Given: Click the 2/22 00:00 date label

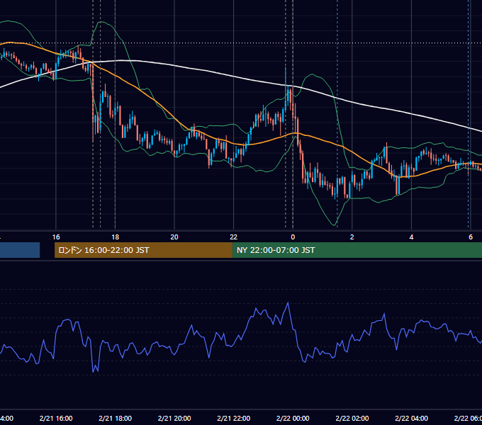Looking at the screenshot, I should click(x=293, y=418).
